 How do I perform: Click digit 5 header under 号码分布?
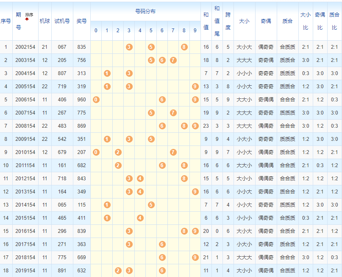[151, 31]
